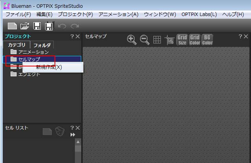Image resolution: width=251 pixels, height=163 pixels.
Task: Close the プロジェクト panel
Action: pyautogui.click(x=78, y=36)
